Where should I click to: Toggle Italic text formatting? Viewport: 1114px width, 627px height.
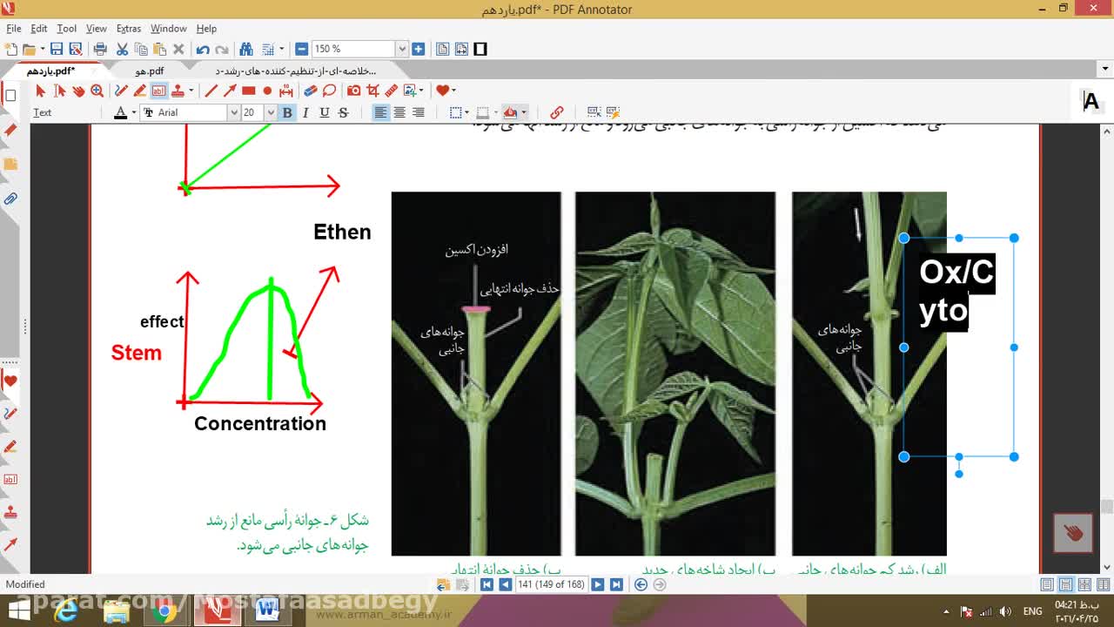[305, 112]
